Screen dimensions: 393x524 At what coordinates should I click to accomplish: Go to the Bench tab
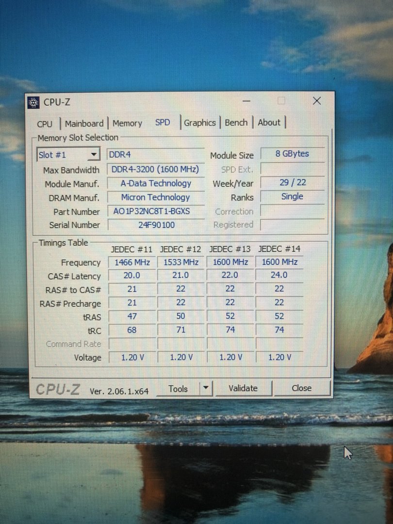(236, 122)
